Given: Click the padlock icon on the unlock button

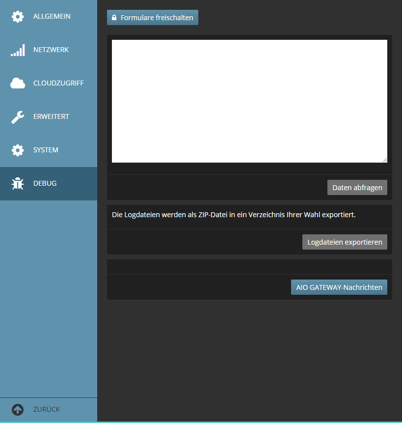Looking at the screenshot, I should [114, 18].
